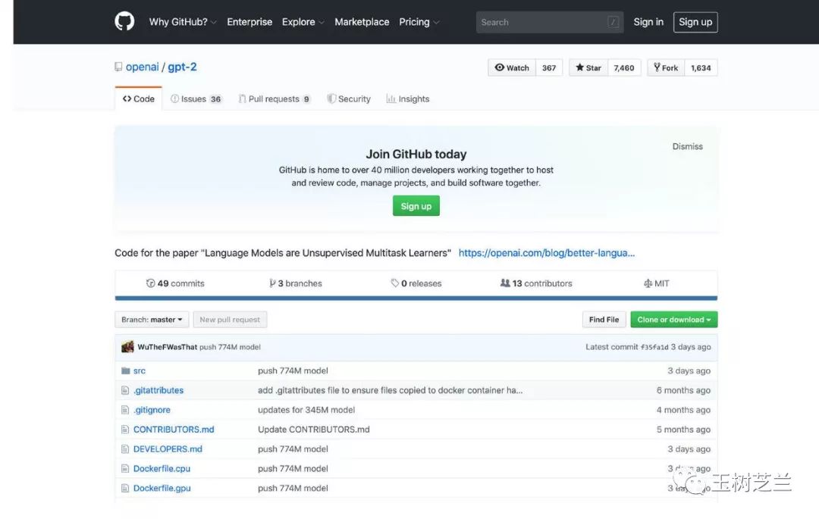This screenshot has width=819, height=519.
Task: Open WuTheFWasThat author profile link
Action: (x=167, y=347)
